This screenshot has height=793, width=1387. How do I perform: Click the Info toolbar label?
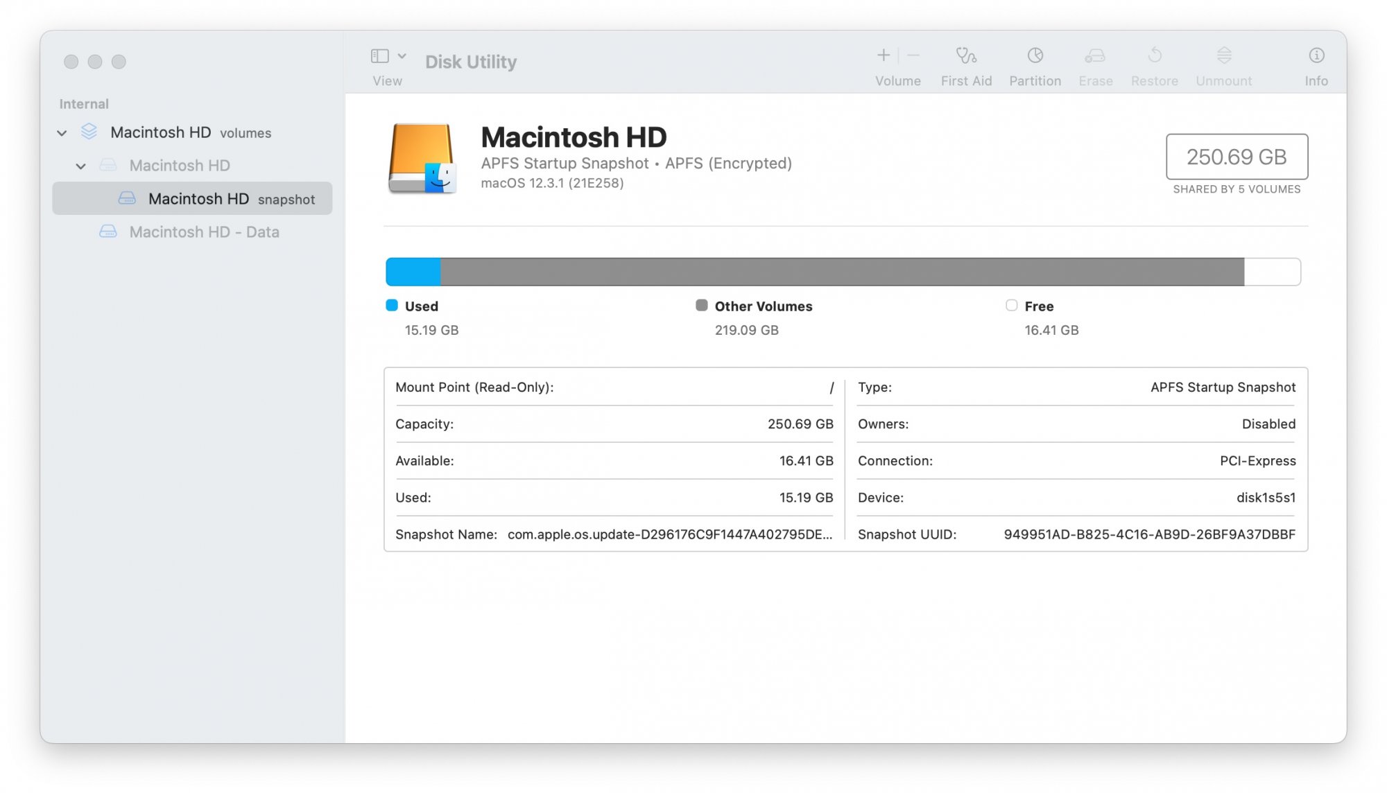coord(1316,81)
